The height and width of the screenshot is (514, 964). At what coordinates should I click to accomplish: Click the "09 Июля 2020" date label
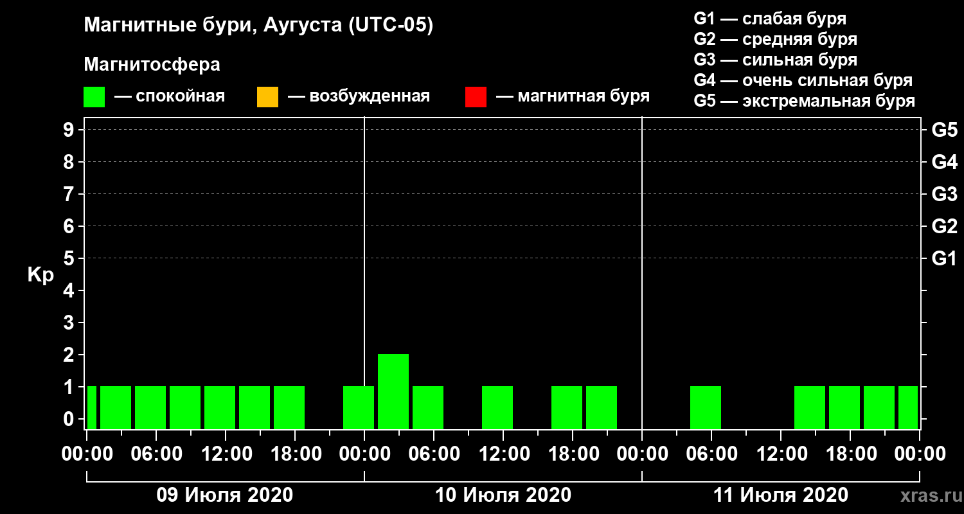[225, 495]
